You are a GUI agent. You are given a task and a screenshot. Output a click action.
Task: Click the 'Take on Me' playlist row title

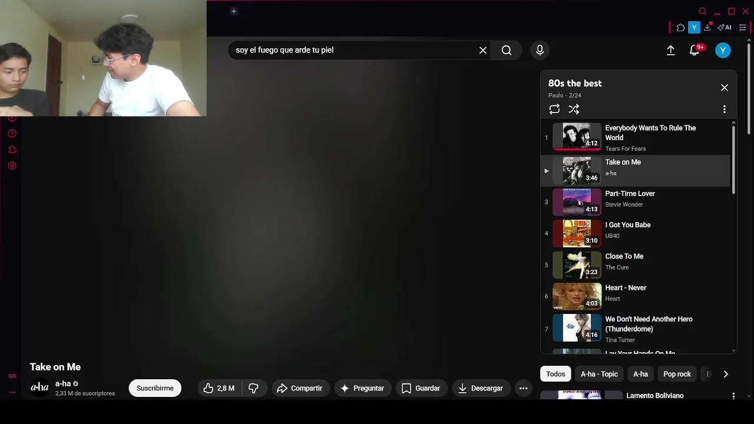click(623, 163)
